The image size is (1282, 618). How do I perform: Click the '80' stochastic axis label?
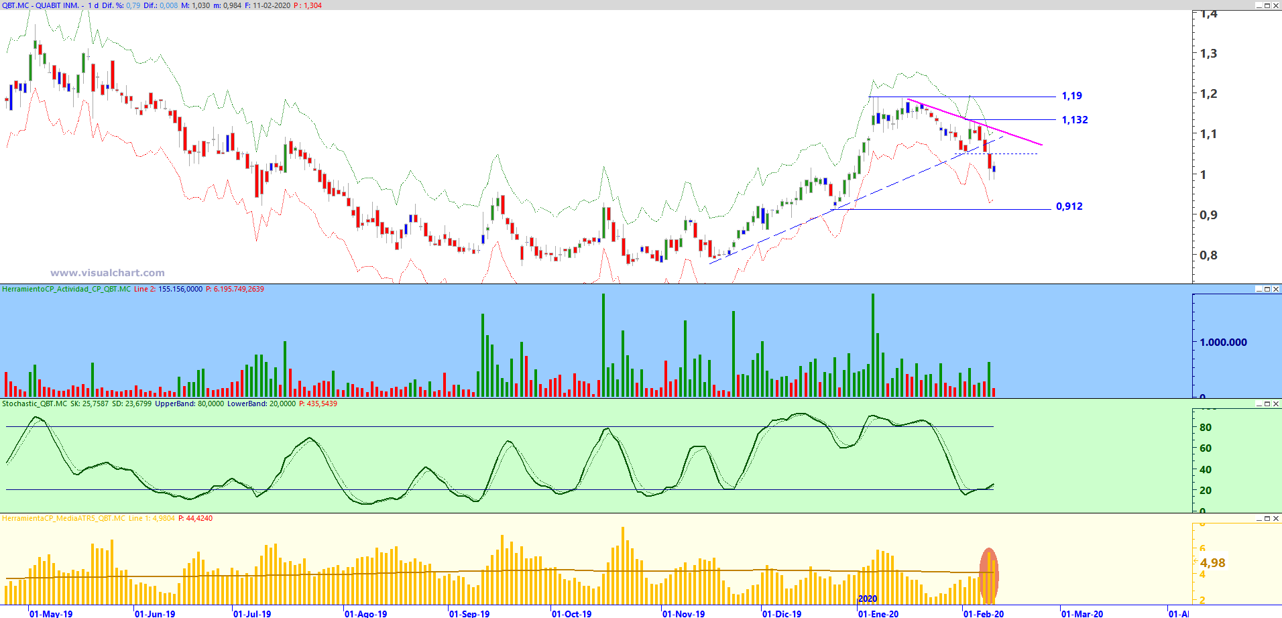1206,428
